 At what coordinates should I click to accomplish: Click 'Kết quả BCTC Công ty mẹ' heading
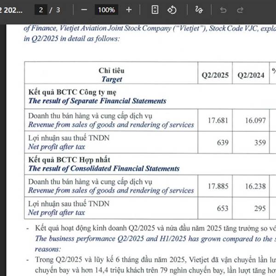click(72, 92)
